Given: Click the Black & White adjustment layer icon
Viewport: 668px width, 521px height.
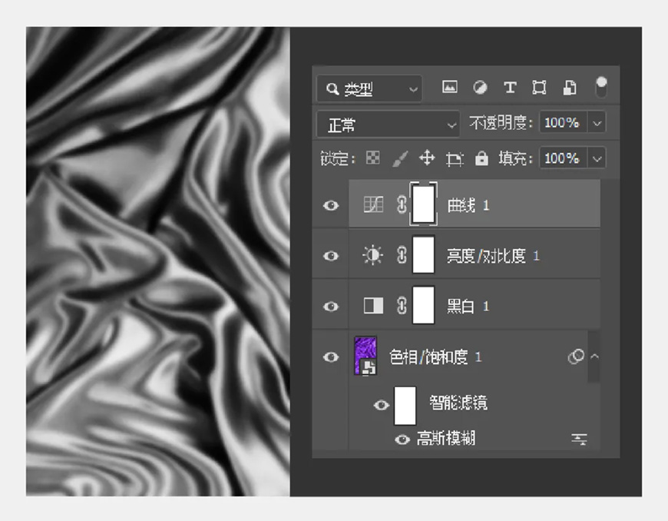Looking at the screenshot, I should 372,305.
